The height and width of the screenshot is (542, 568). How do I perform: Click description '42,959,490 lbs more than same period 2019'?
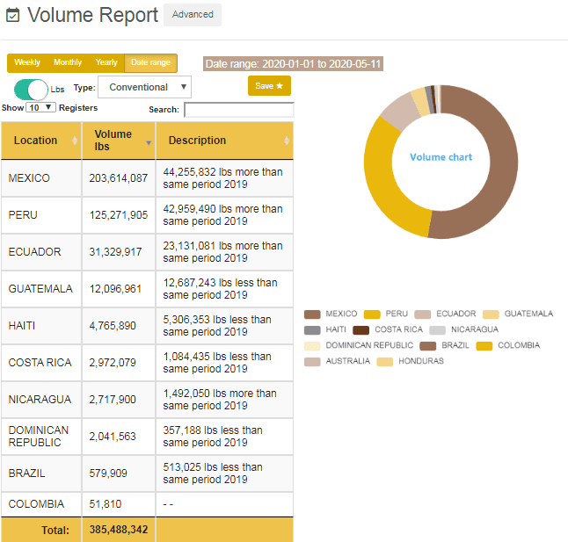pyautogui.click(x=222, y=215)
